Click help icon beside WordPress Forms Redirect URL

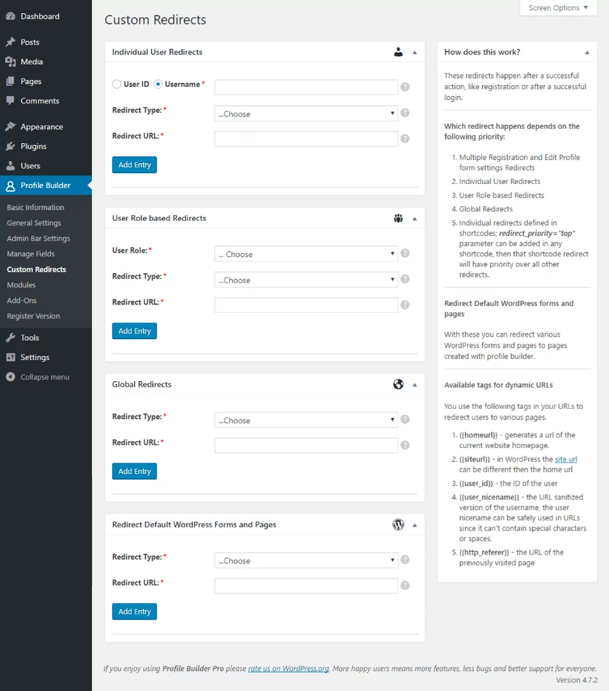[x=405, y=585]
